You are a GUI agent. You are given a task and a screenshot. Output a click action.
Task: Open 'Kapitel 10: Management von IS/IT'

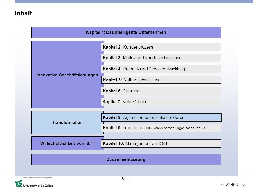[161, 143]
